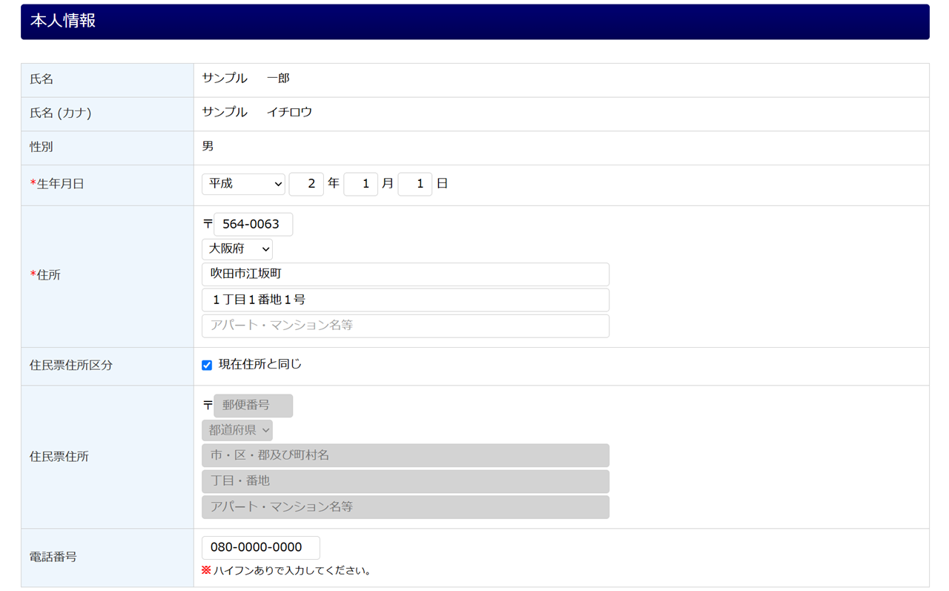Open the greyed-out 都道府県 dropdown
This screenshot has width=949, height=591.
click(x=237, y=430)
